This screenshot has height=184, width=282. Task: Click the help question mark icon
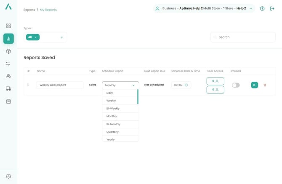tap(262, 8)
